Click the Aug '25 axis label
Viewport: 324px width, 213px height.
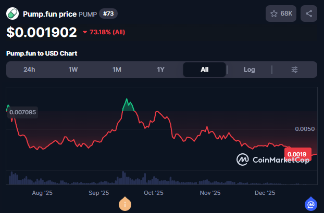[42, 193]
